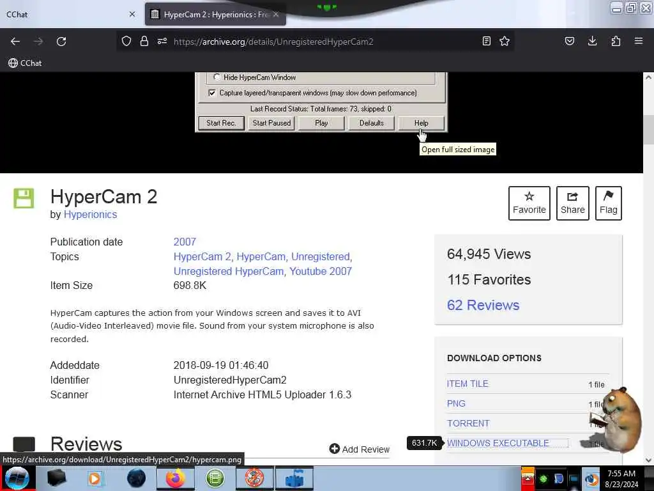View site info via the padlock icon

[144, 42]
